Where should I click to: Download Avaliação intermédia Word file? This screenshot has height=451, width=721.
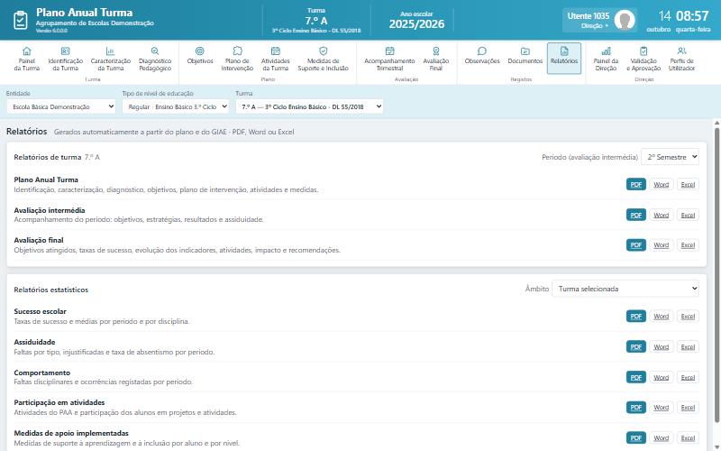point(662,215)
